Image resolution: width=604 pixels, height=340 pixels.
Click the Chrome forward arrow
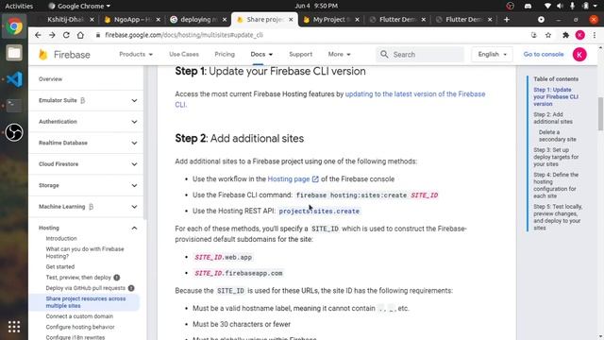tap(52, 35)
